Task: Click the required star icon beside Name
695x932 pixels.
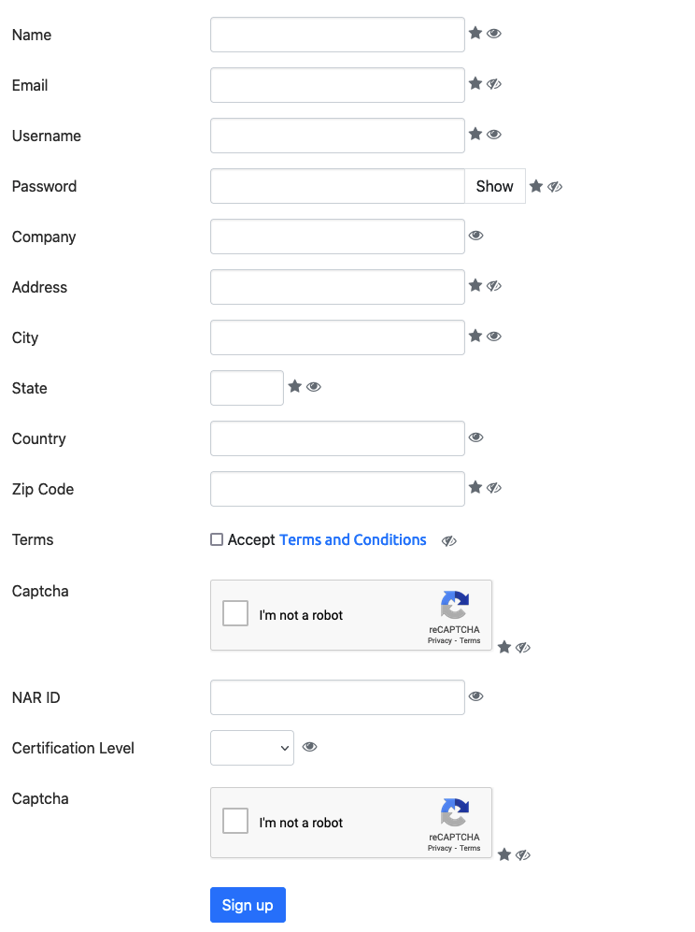Action: [x=475, y=33]
